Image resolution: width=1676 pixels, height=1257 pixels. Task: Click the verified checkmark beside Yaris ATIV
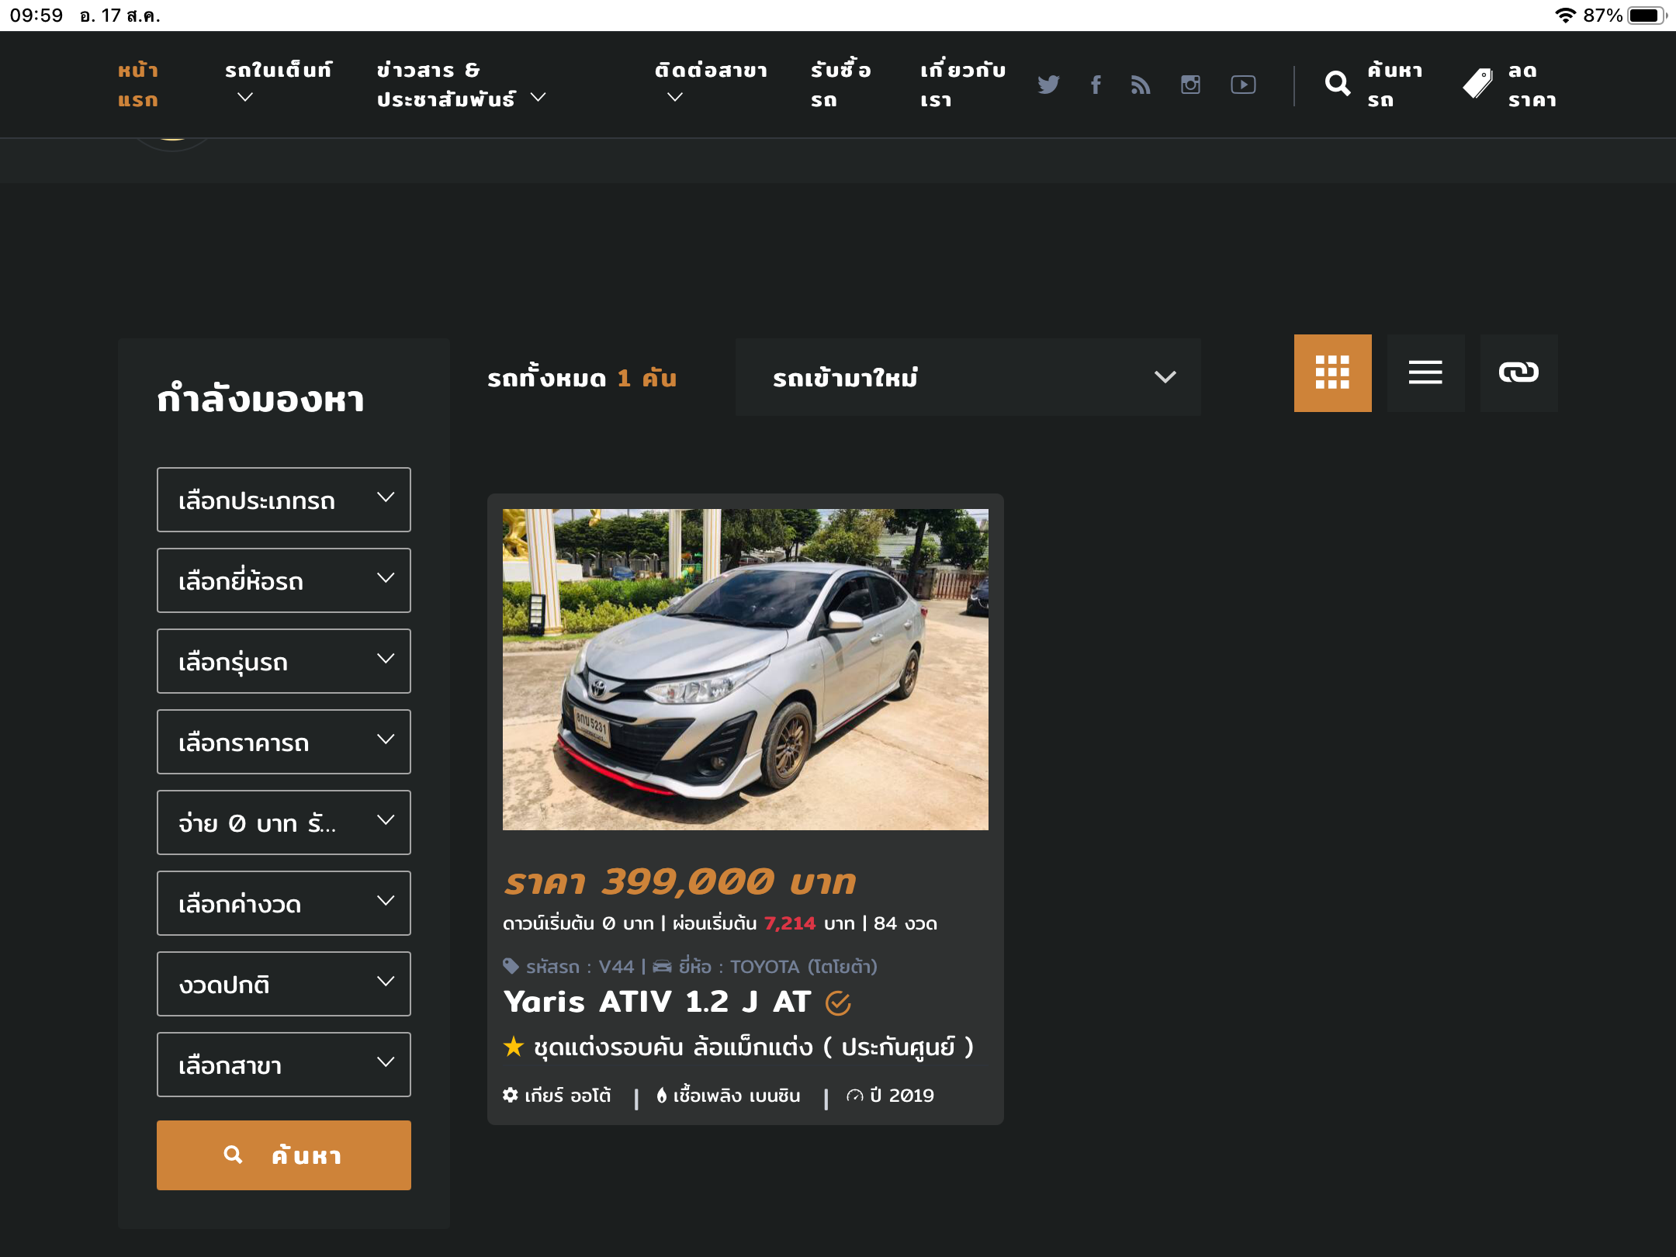838,1003
